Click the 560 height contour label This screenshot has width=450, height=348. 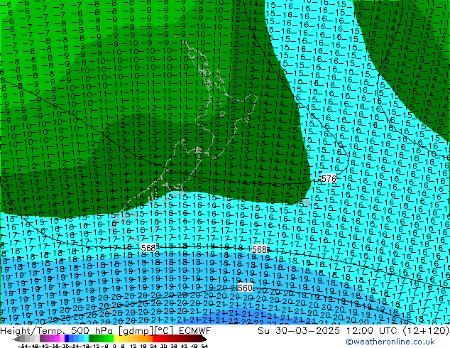(x=245, y=288)
